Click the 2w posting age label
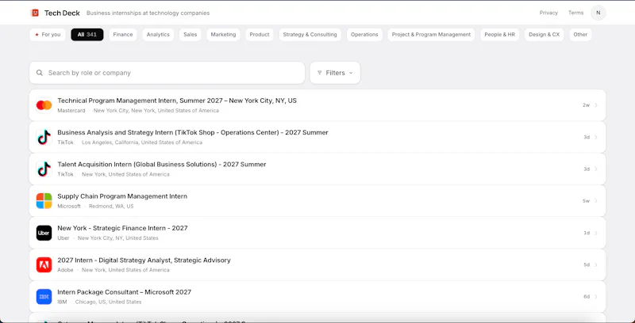This screenshot has width=635, height=323. (586, 105)
